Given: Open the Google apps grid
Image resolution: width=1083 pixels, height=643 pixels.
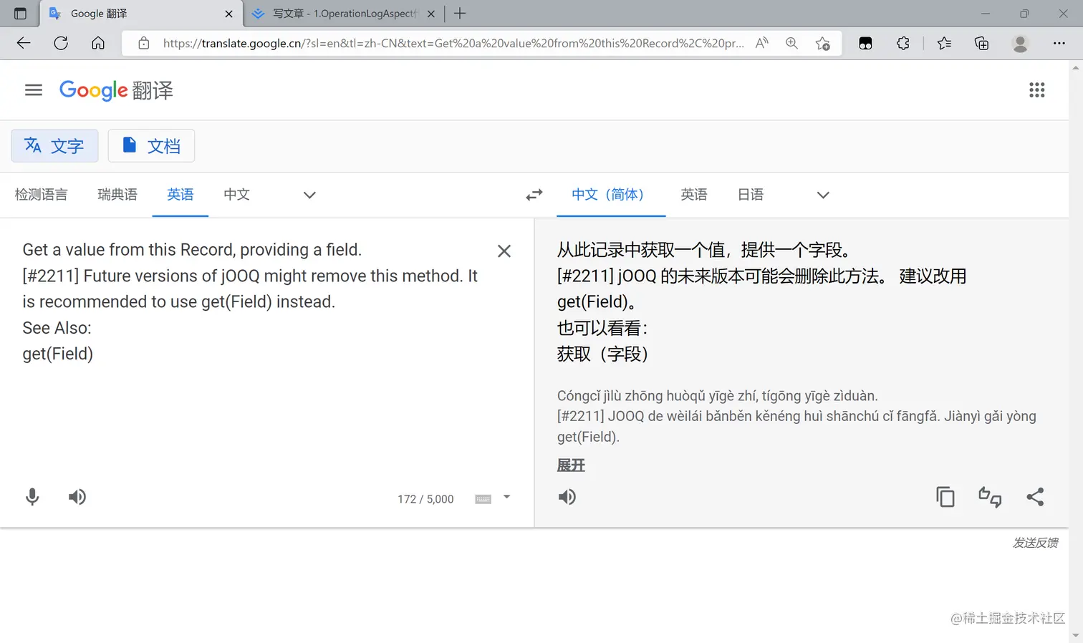Looking at the screenshot, I should (x=1036, y=90).
